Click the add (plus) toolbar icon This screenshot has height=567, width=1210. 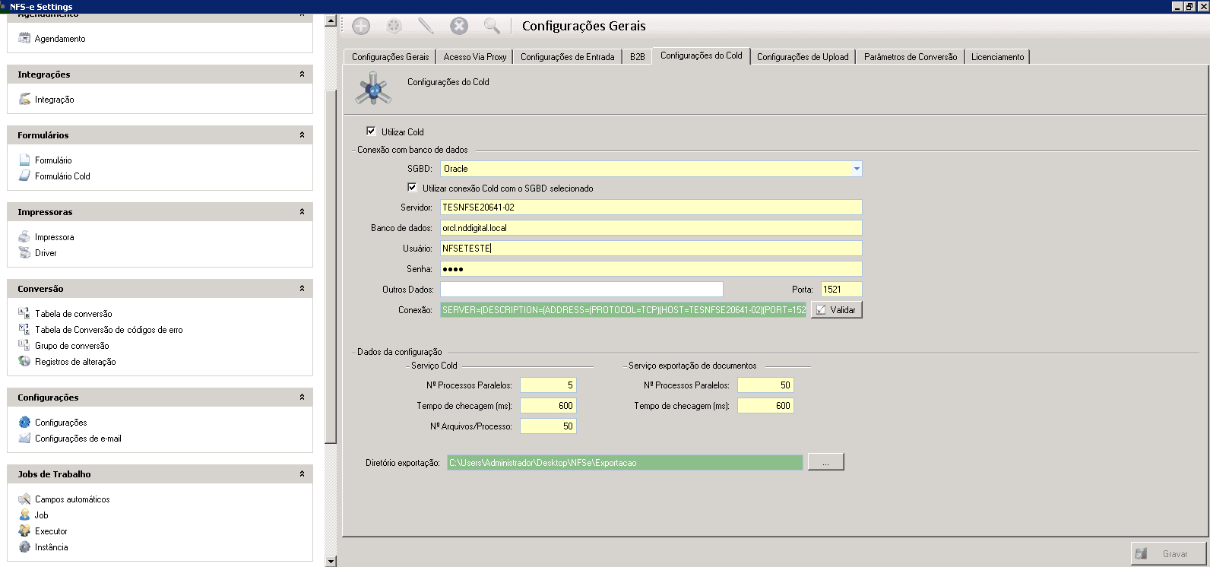click(361, 27)
